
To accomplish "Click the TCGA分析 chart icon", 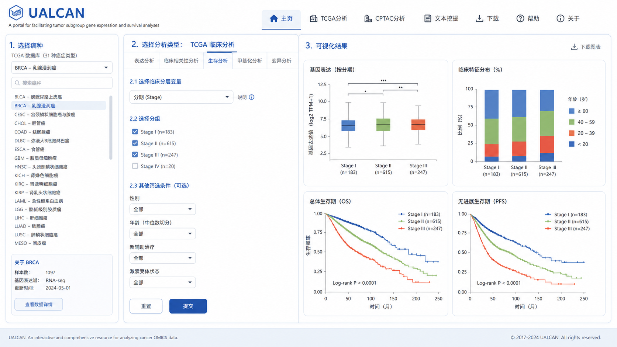I will click(313, 18).
